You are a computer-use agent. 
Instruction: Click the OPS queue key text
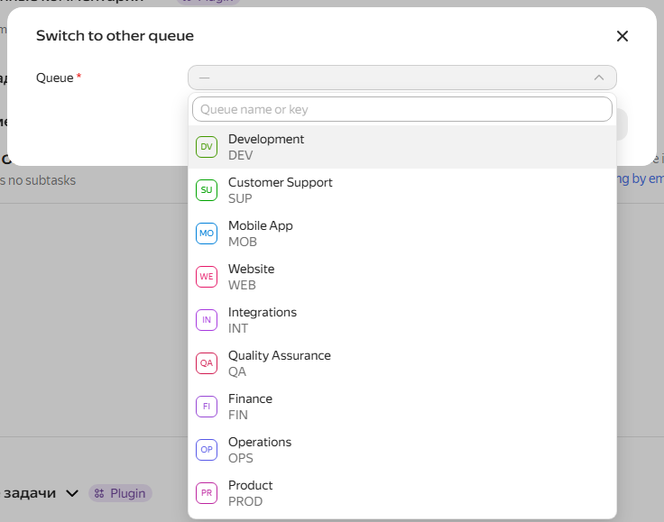241,458
